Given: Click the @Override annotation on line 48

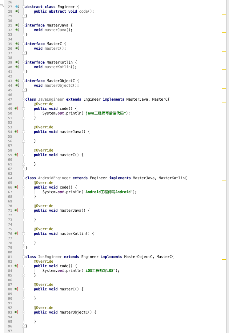Looking at the screenshot, I should tap(43, 104).
